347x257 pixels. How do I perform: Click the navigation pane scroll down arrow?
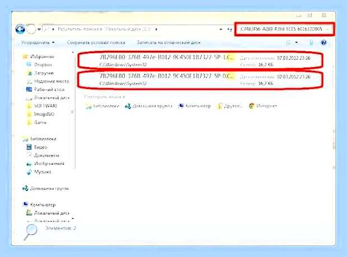coord(73,219)
